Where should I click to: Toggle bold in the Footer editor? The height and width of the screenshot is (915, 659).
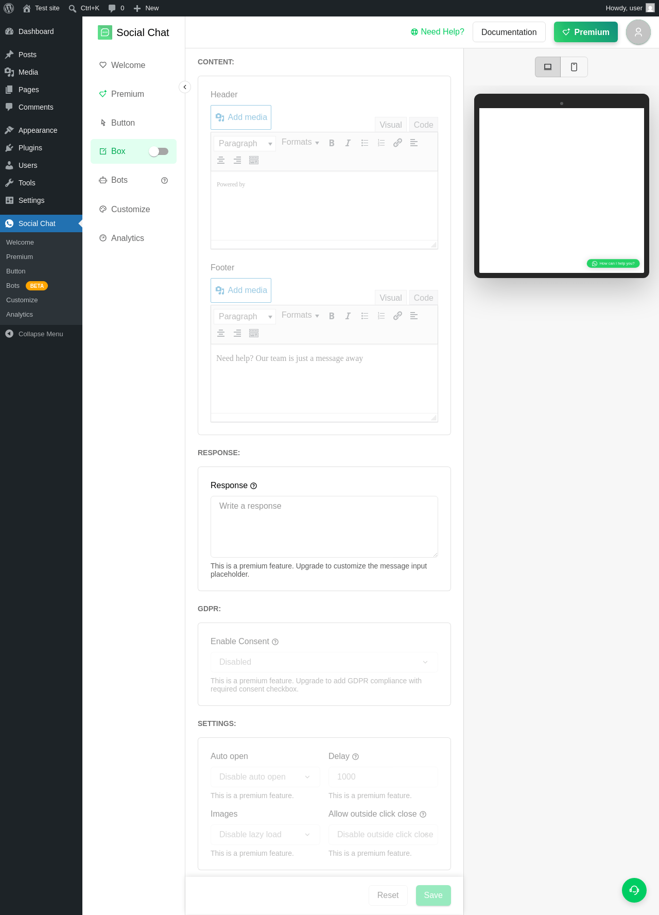[332, 316]
